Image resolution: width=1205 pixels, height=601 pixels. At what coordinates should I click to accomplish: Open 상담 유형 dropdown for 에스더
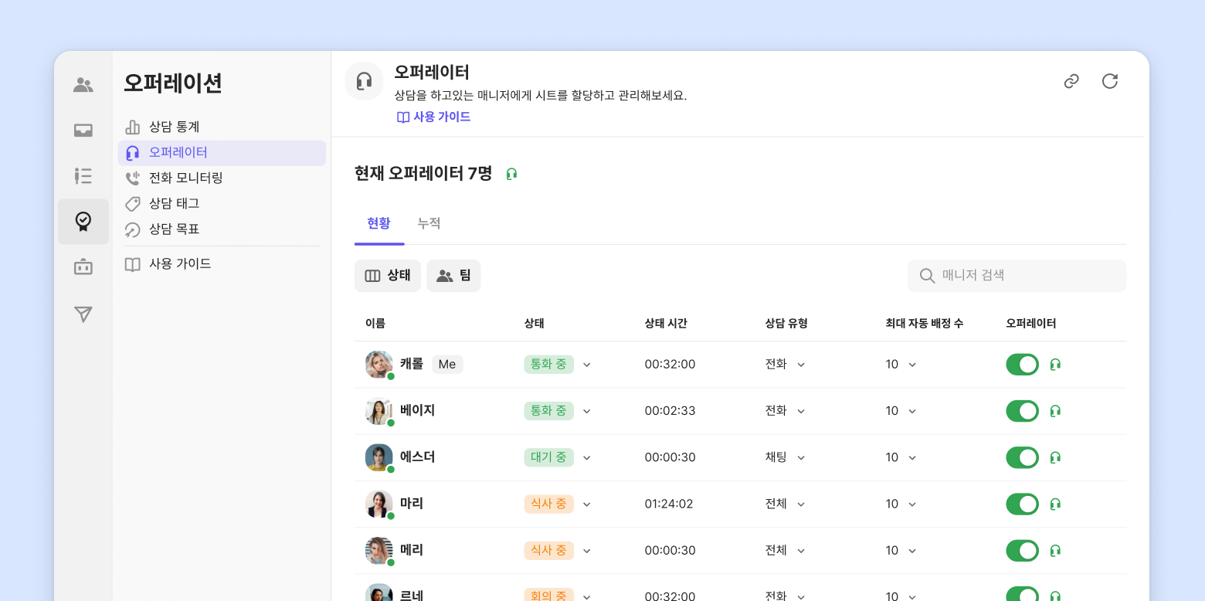pos(801,457)
